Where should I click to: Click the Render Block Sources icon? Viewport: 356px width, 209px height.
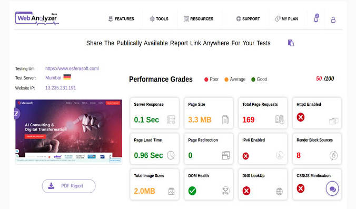333,156
